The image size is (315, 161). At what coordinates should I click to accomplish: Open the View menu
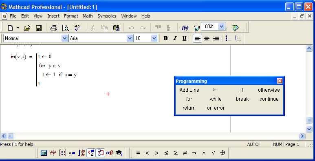[x=38, y=16]
